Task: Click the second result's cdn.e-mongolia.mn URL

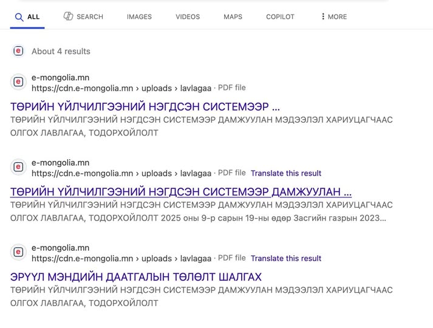Action: 121,173
